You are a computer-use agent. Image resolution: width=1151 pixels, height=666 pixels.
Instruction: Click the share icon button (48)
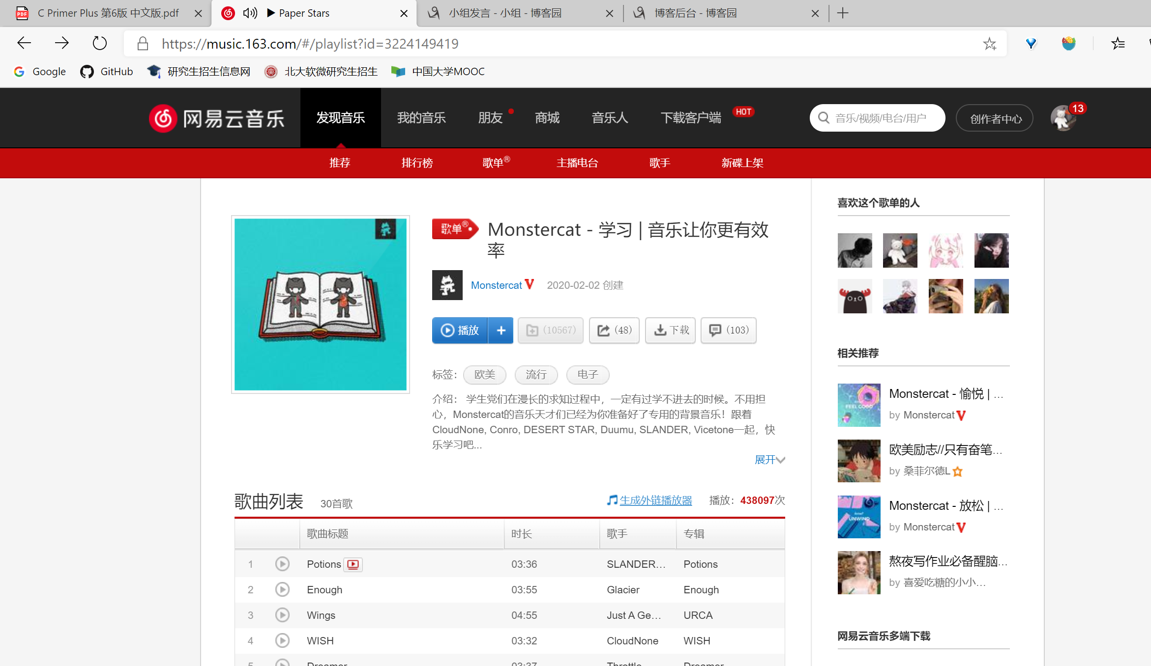614,330
